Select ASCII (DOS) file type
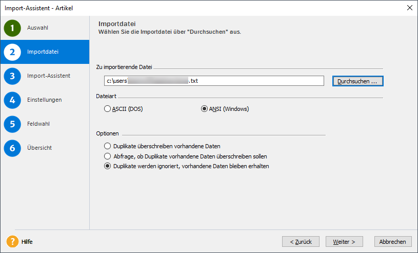Image resolution: width=418 pixels, height=253 pixels. [107, 109]
